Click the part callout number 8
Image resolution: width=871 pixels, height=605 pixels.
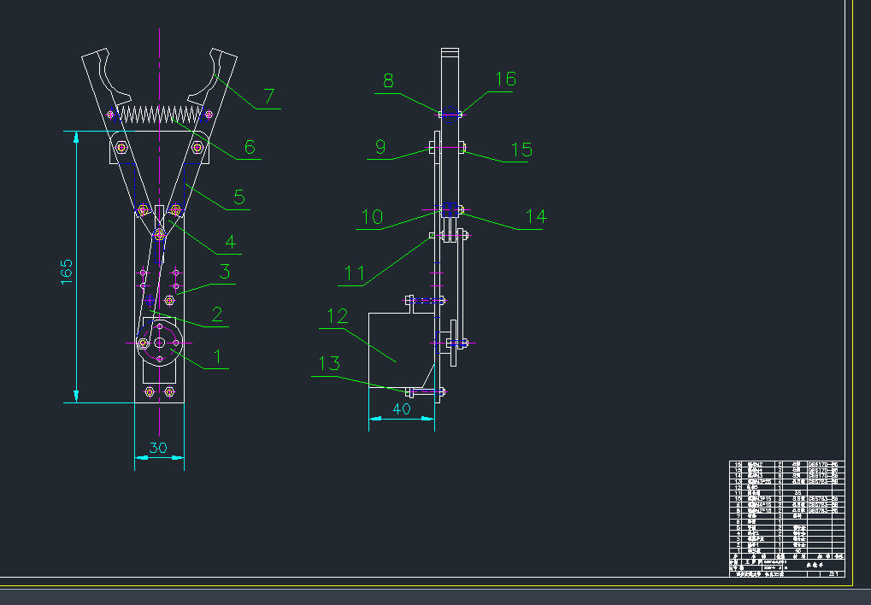(389, 81)
